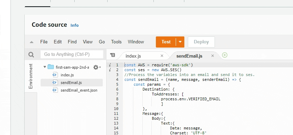Viewport: 293px width, 135px height.
Task: Switch to the sendEmail.js editor tab
Action: [189, 56]
